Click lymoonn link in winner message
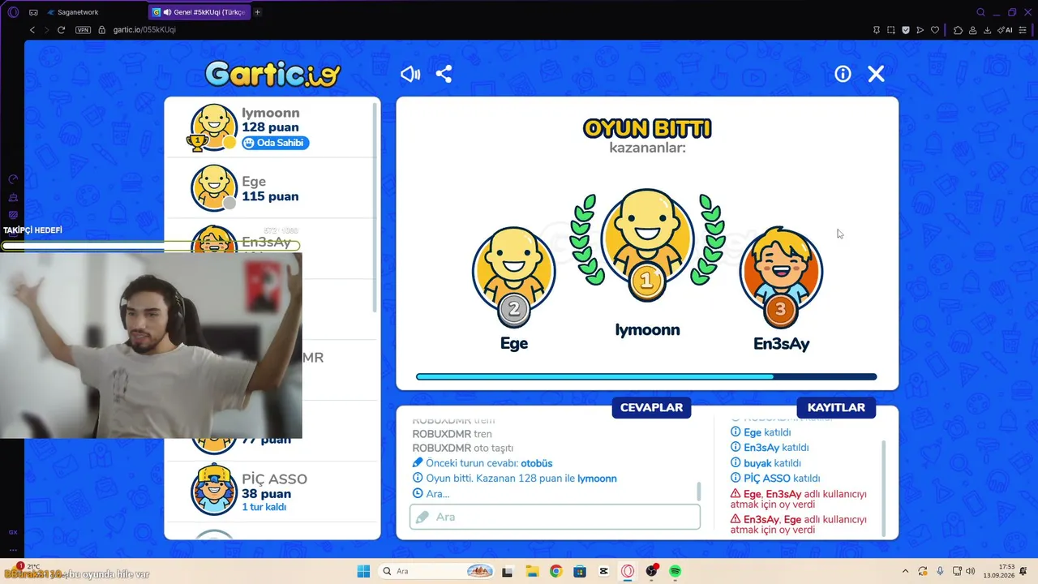The height and width of the screenshot is (584, 1038). pyautogui.click(x=597, y=479)
